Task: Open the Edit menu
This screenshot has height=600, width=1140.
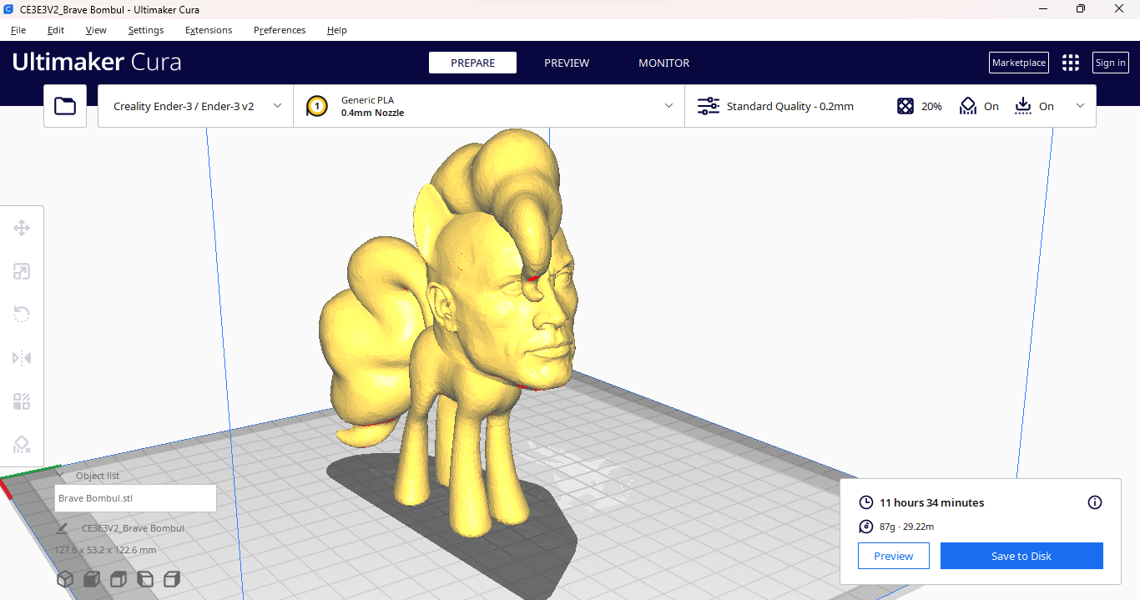Action: tap(56, 30)
